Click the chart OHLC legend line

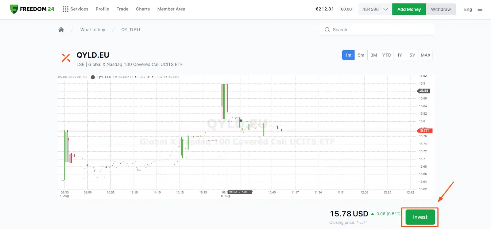click(119, 77)
